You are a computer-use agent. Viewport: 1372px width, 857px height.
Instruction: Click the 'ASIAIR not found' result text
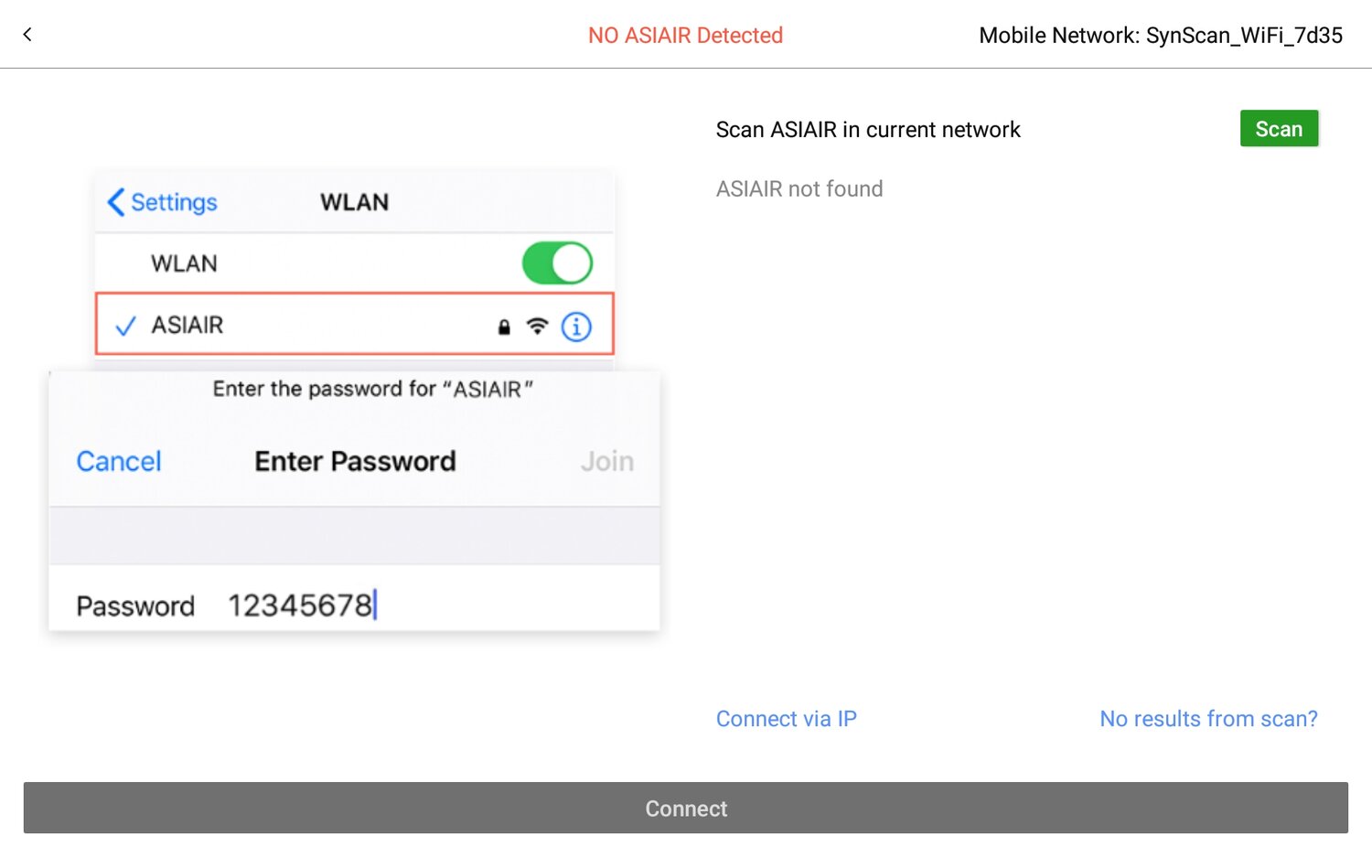pyautogui.click(x=799, y=189)
